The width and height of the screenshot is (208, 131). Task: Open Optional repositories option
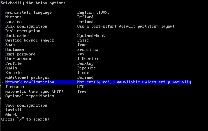coord(30,96)
